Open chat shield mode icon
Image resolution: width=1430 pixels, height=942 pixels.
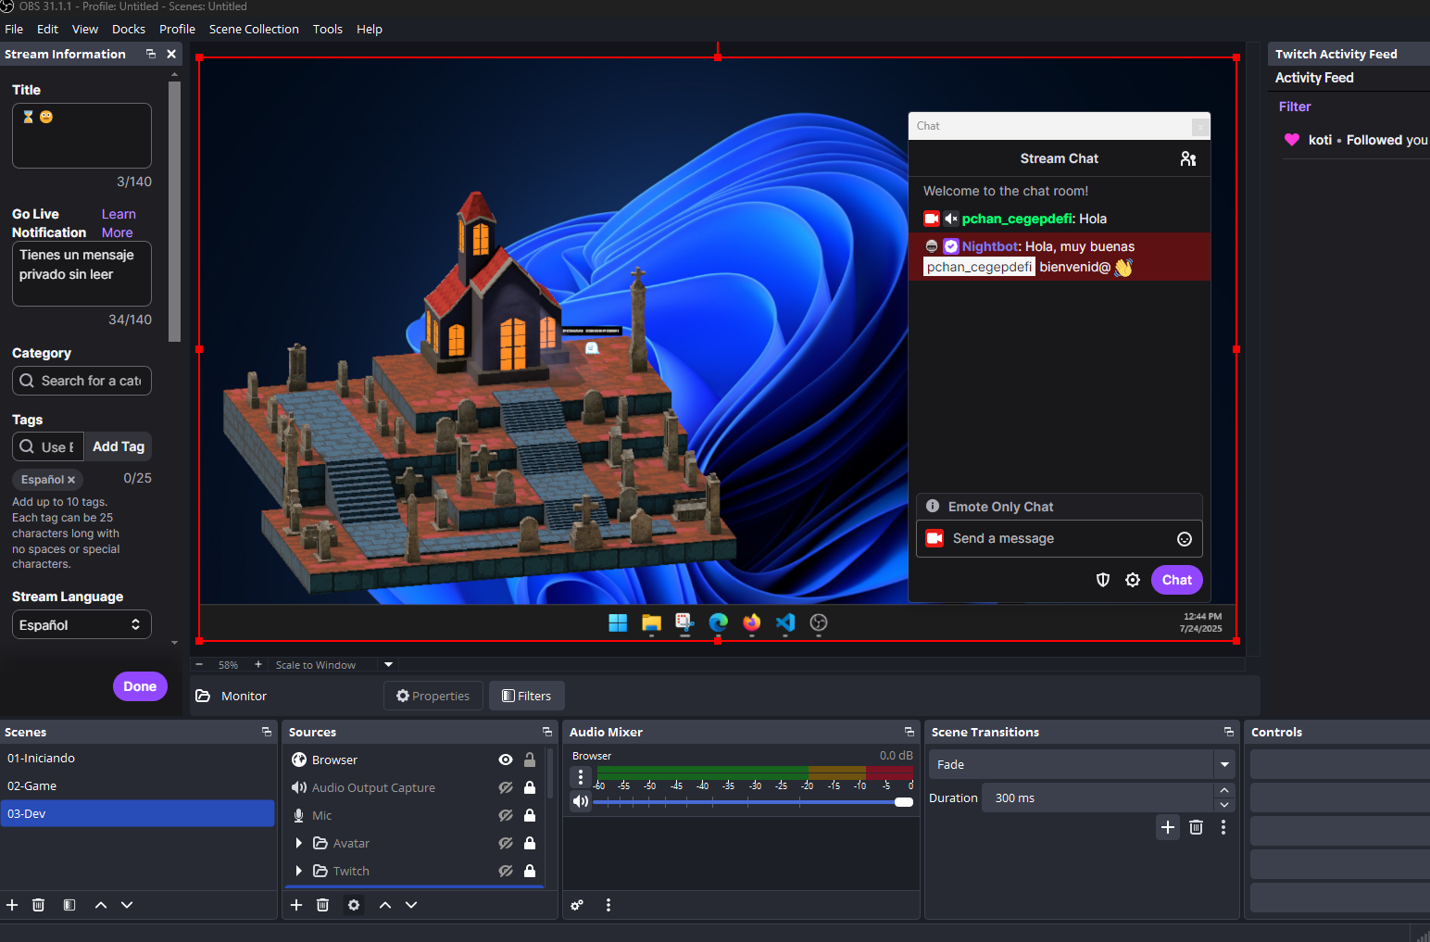[1103, 580]
